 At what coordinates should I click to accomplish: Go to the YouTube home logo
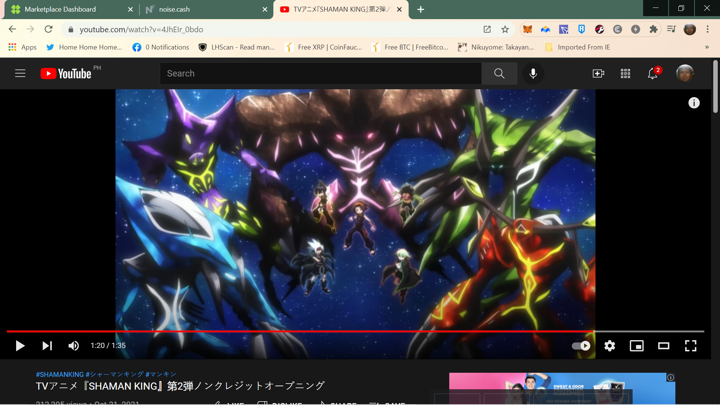pyautogui.click(x=66, y=73)
